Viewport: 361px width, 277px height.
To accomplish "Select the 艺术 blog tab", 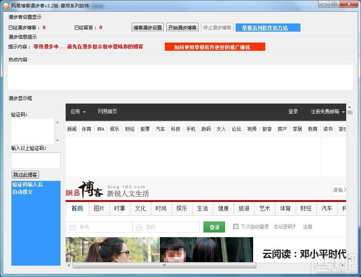I will [264, 208].
